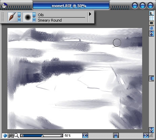Toggle the drawing mode icon
This screenshot has width=156, height=140.
coord(152,13)
